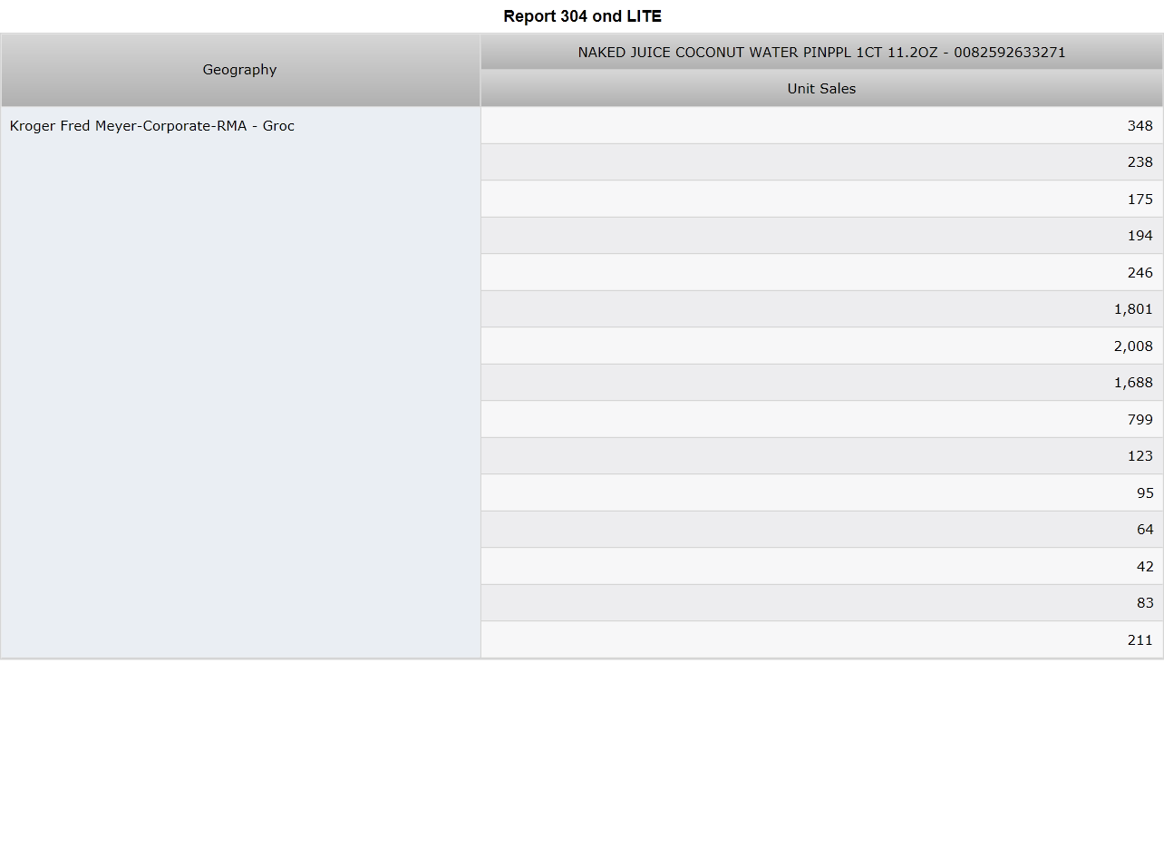Click the cell with value 64

coord(821,530)
